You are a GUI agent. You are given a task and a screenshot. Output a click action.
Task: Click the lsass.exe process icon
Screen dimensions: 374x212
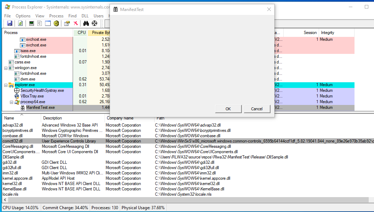pos(17,51)
